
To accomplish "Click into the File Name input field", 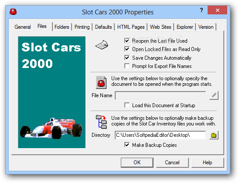I will [x=160, y=95].
